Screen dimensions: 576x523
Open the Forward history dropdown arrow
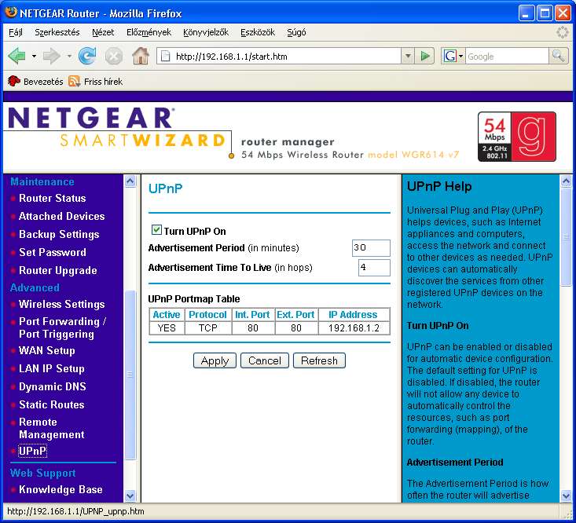(x=69, y=57)
